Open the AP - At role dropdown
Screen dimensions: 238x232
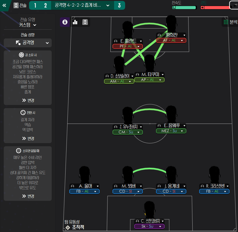pos(149,80)
